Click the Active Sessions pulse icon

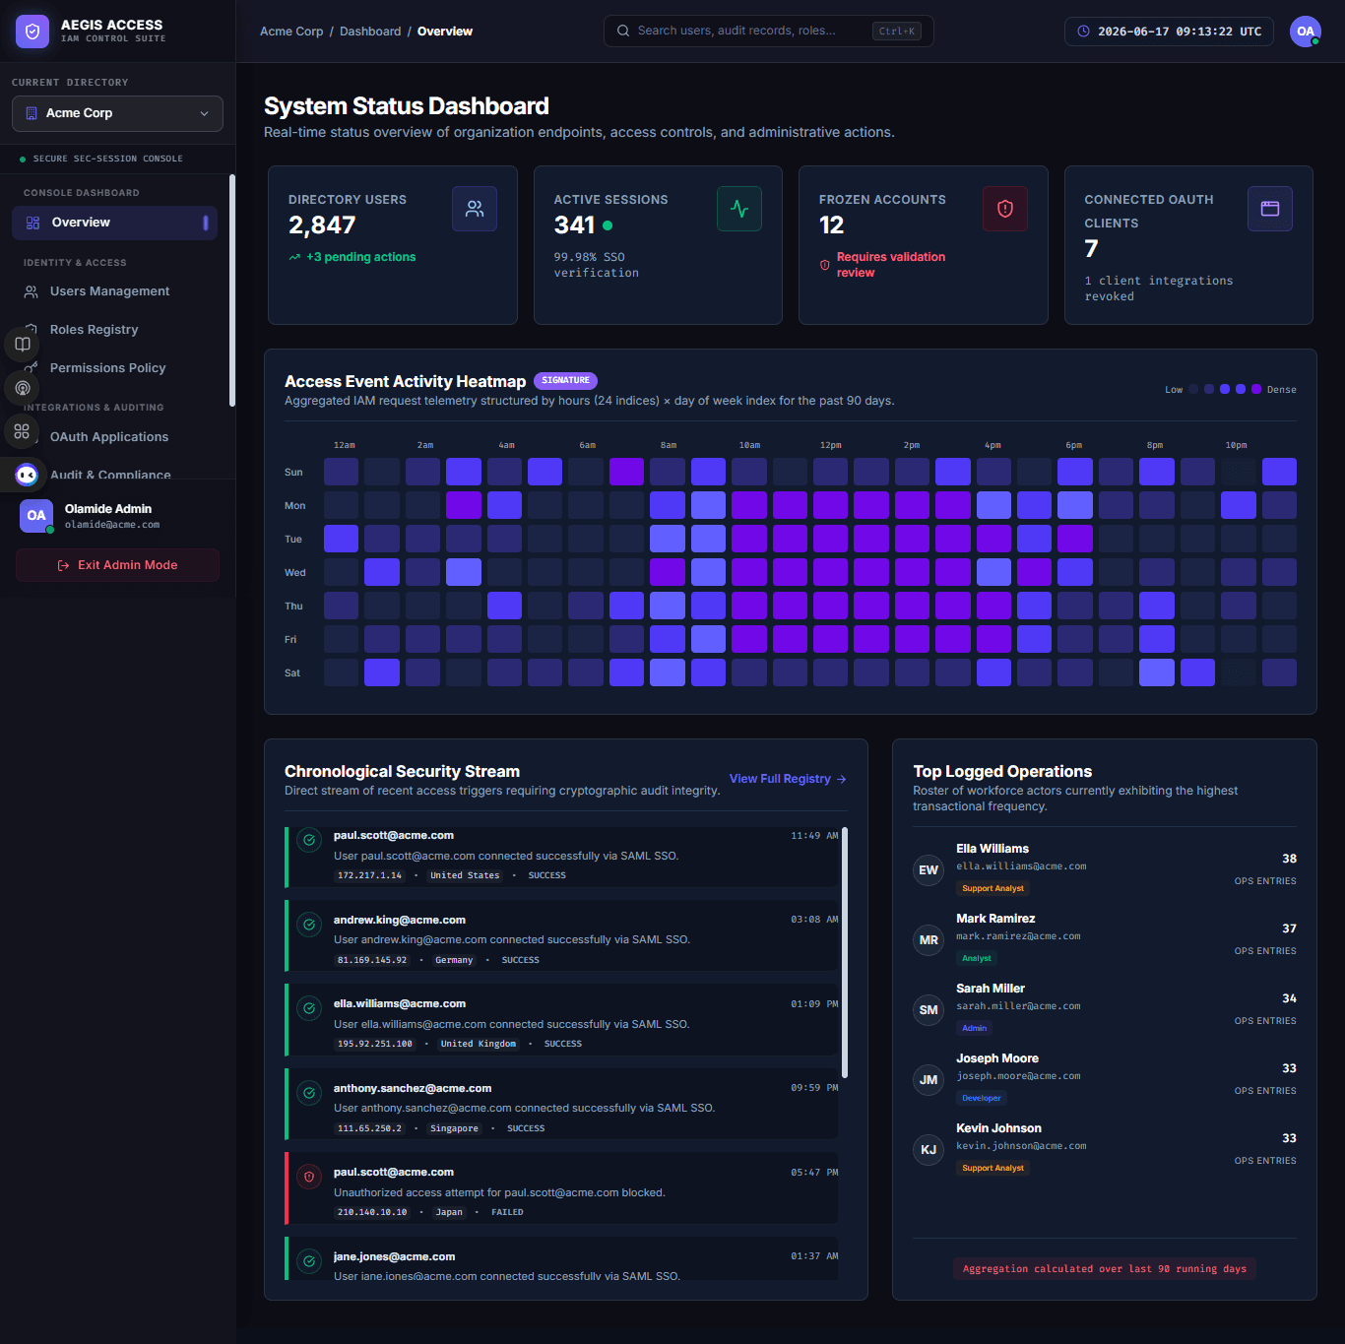click(x=739, y=209)
